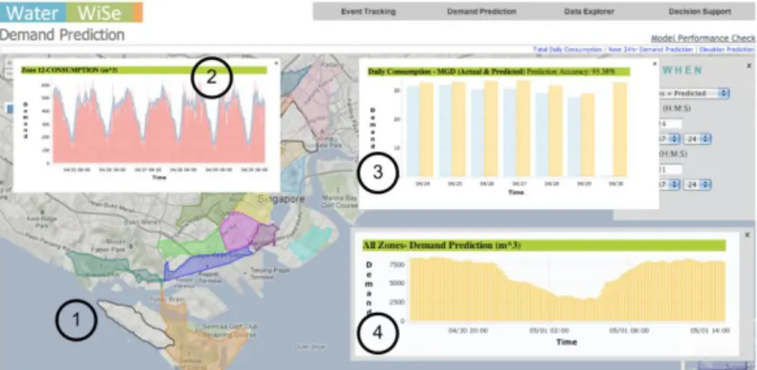This screenshot has width=757, height=370.
Task: Show Total Daily Consumption view
Action: (x=567, y=50)
